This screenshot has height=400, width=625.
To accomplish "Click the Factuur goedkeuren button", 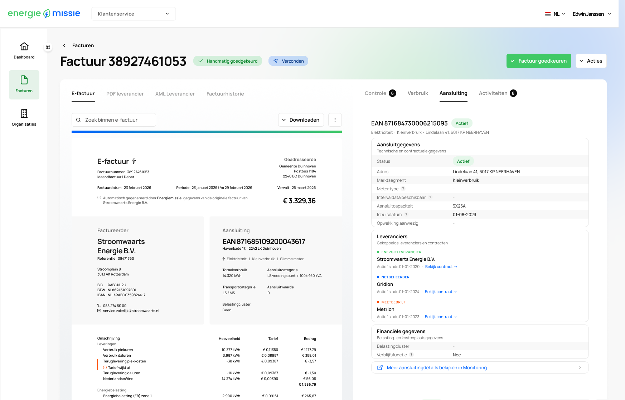I will pos(539,61).
